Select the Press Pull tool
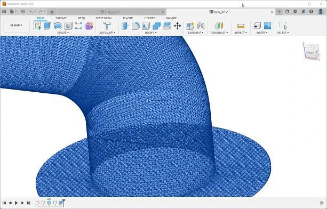This screenshot has height=209, width=327. (x=125, y=26)
